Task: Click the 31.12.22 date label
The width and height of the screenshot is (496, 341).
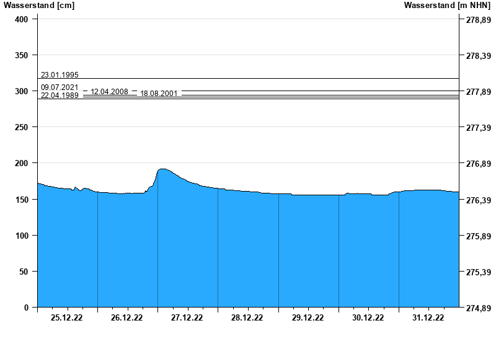Action: click(x=428, y=318)
